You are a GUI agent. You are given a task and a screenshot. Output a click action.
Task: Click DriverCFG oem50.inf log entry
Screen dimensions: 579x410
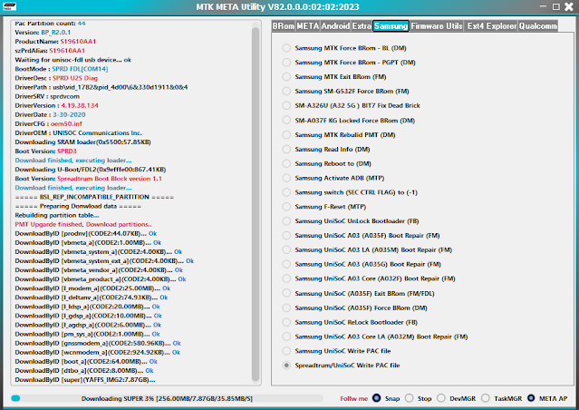point(48,124)
